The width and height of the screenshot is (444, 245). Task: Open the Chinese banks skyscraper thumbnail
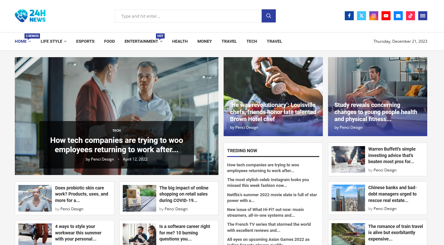348,198
